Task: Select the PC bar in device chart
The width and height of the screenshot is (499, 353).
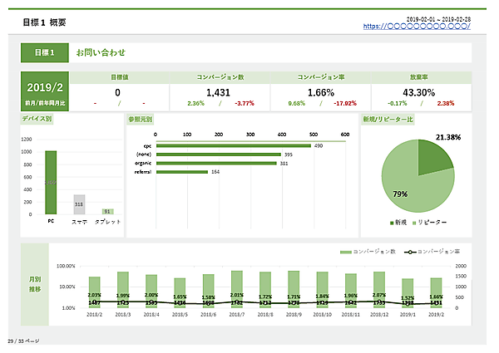Action: [x=51, y=183]
